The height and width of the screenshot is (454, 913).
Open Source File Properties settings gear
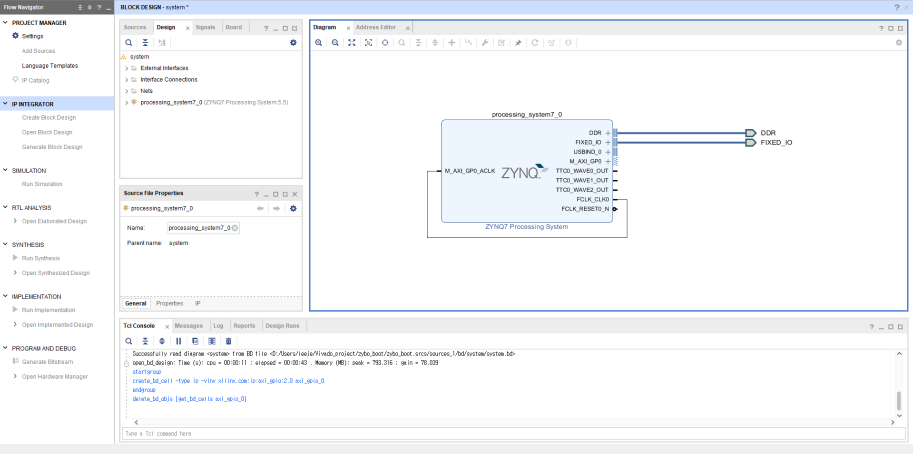pos(293,209)
